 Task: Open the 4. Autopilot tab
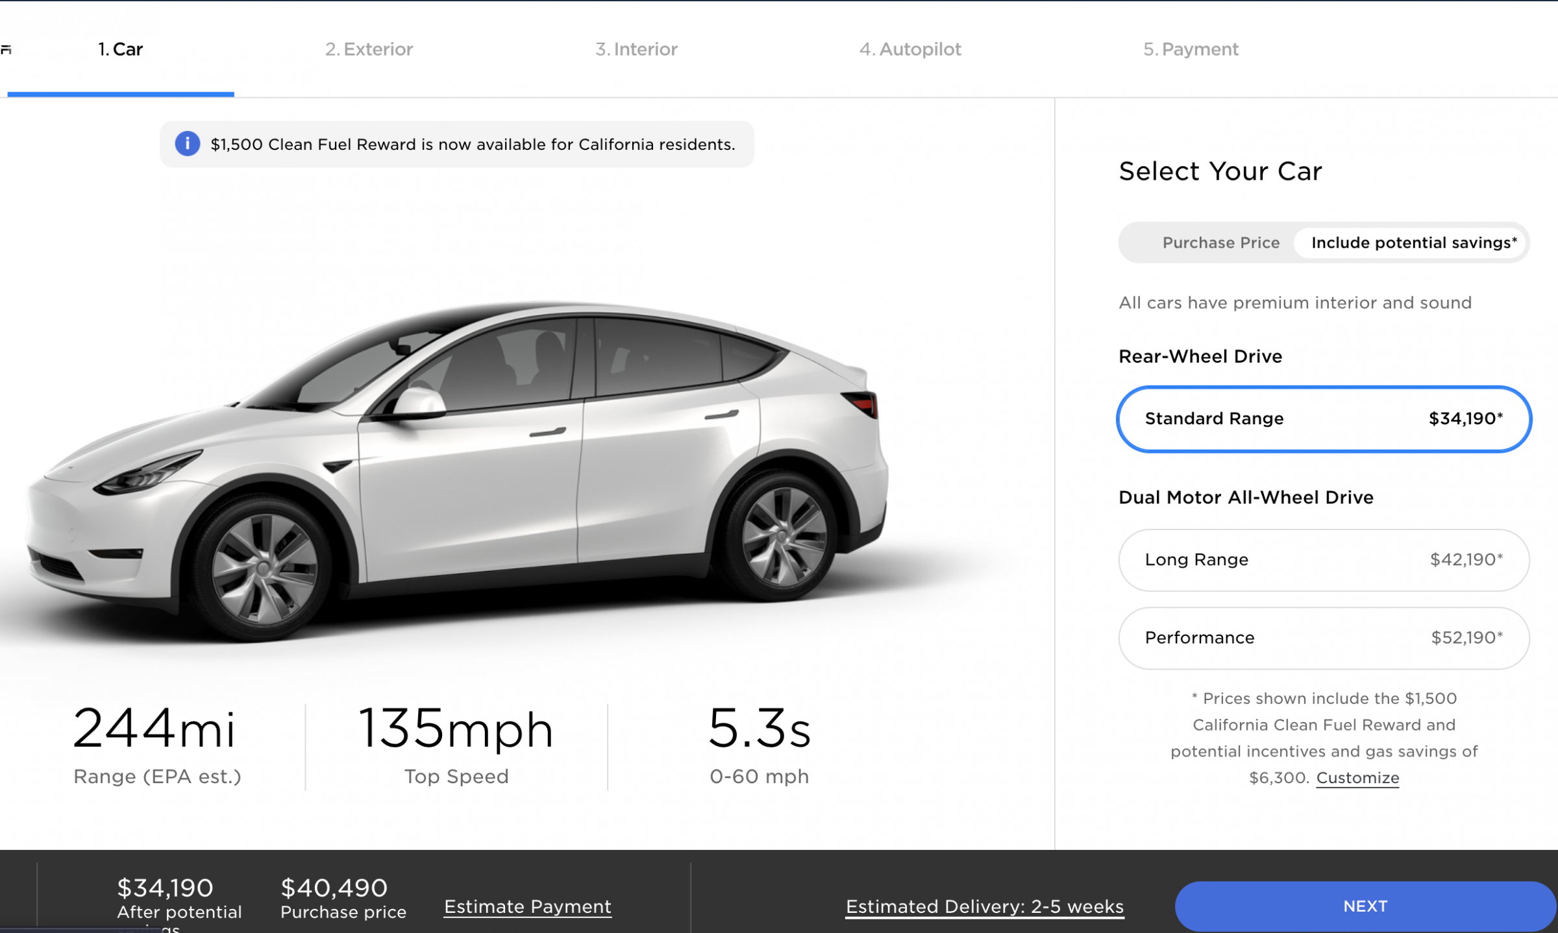[910, 49]
